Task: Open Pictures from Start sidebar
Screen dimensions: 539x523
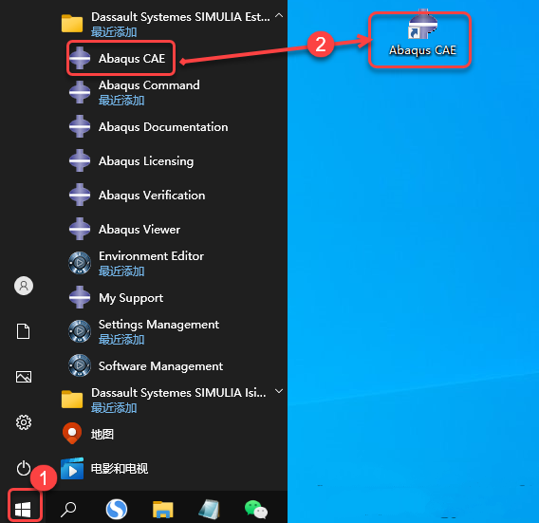Action: (24, 377)
